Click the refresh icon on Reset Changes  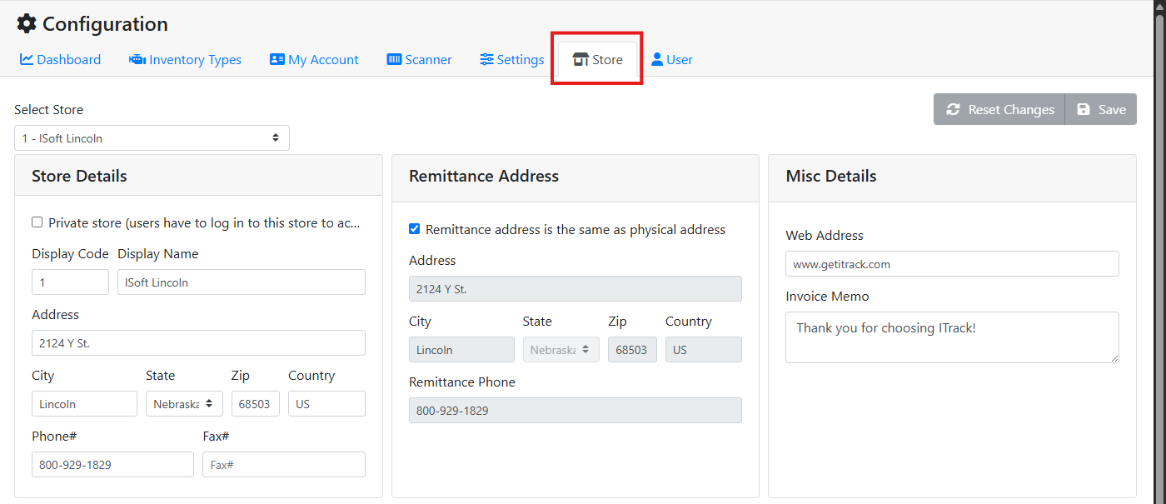tap(953, 108)
